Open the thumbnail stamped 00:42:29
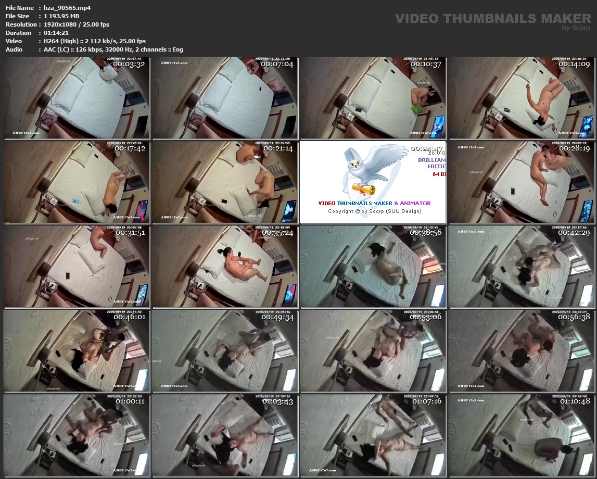 (x=522, y=267)
